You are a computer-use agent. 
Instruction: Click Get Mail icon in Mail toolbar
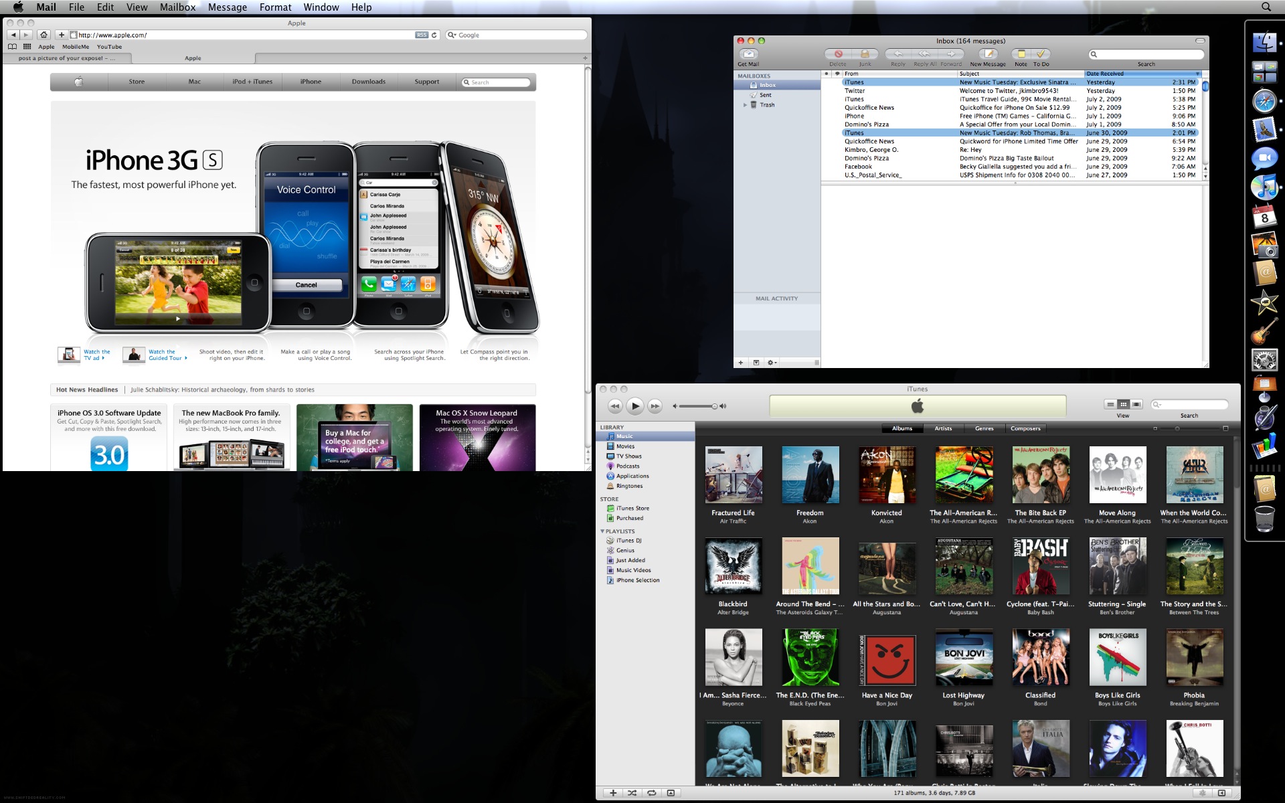(748, 54)
